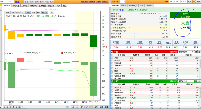This screenshot has width=201, height=109.
Task: Toggle 紅綠燈 indicator
Action: click(x=45, y=13)
